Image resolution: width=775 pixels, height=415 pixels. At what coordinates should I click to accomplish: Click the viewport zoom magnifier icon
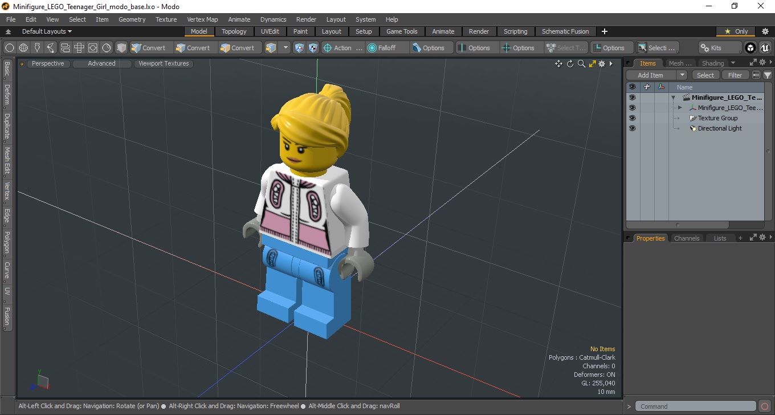tap(581, 64)
